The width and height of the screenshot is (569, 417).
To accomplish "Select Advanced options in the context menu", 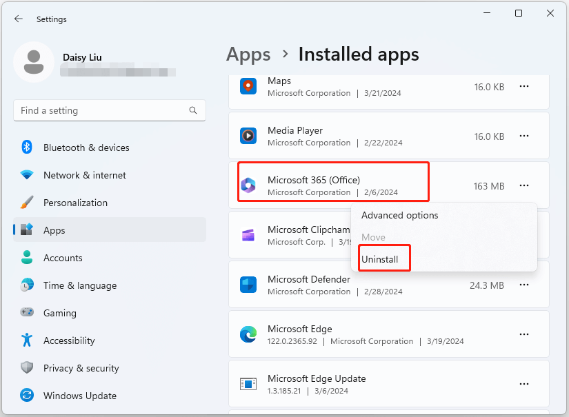I will [x=400, y=215].
